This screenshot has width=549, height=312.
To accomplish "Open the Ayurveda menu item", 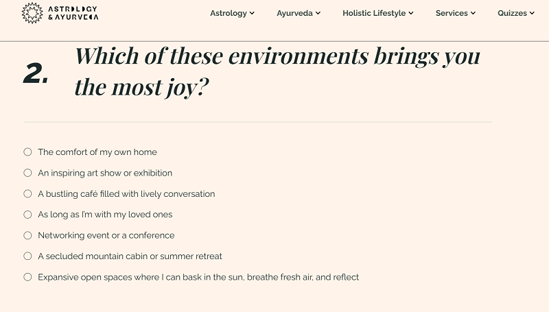I will (294, 13).
